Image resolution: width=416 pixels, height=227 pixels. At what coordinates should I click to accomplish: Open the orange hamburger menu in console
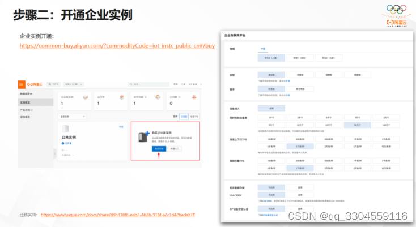coord(22,84)
